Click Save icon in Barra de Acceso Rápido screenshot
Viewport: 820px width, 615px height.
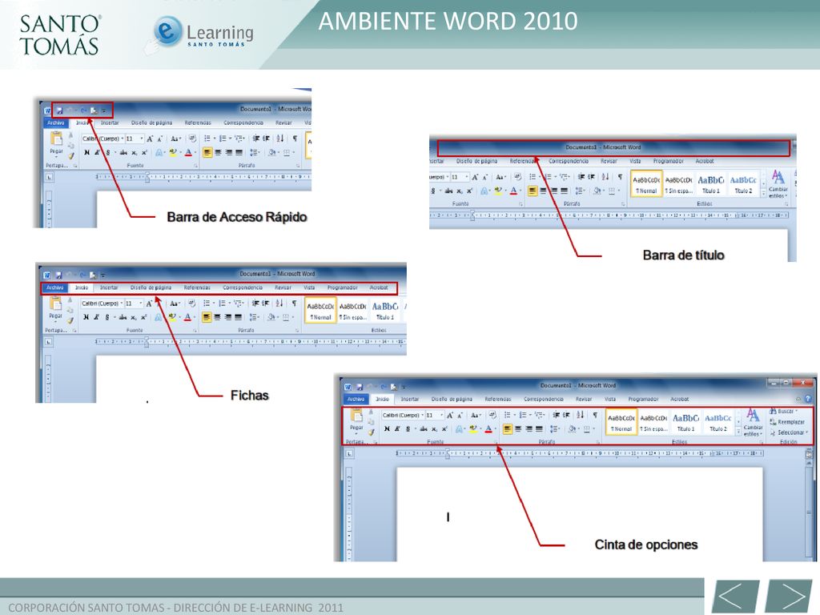pyautogui.click(x=59, y=111)
